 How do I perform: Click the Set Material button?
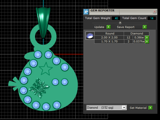pos(138,108)
